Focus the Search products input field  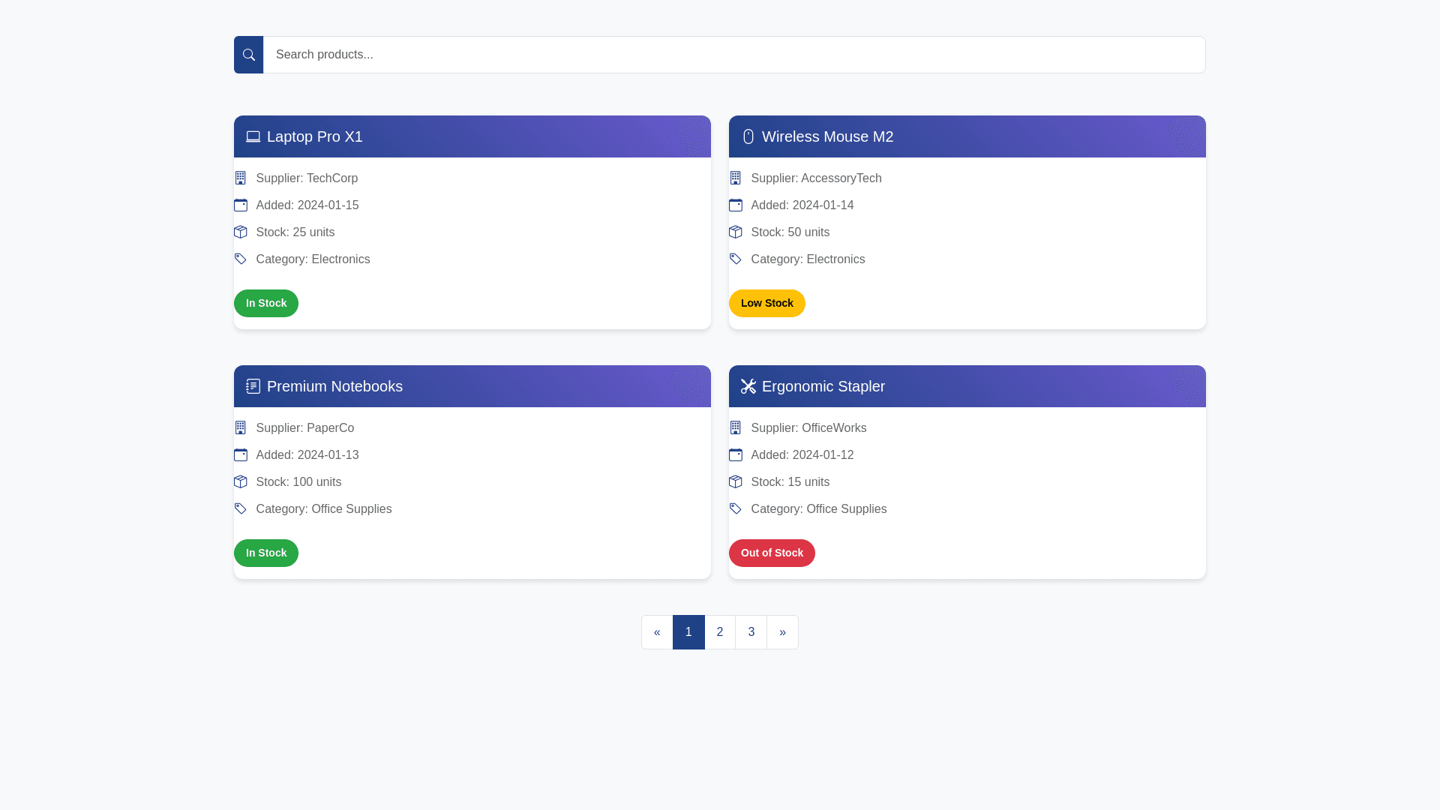(x=733, y=55)
